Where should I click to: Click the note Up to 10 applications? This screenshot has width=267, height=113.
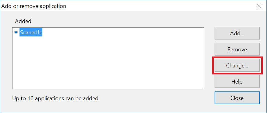56,98
